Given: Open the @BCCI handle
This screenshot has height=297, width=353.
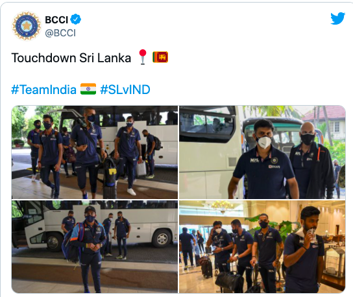Looking at the screenshot, I should click(x=60, y=33).
